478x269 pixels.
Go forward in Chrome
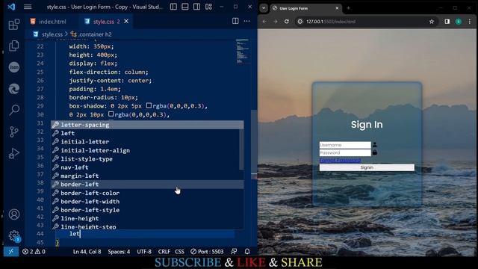(x=276, y=22)
